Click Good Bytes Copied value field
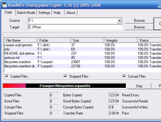The image size is (161, 122). 114,101
